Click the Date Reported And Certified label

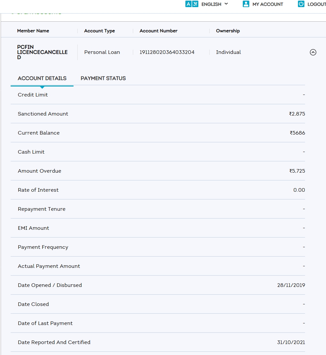tap(54, 342)
